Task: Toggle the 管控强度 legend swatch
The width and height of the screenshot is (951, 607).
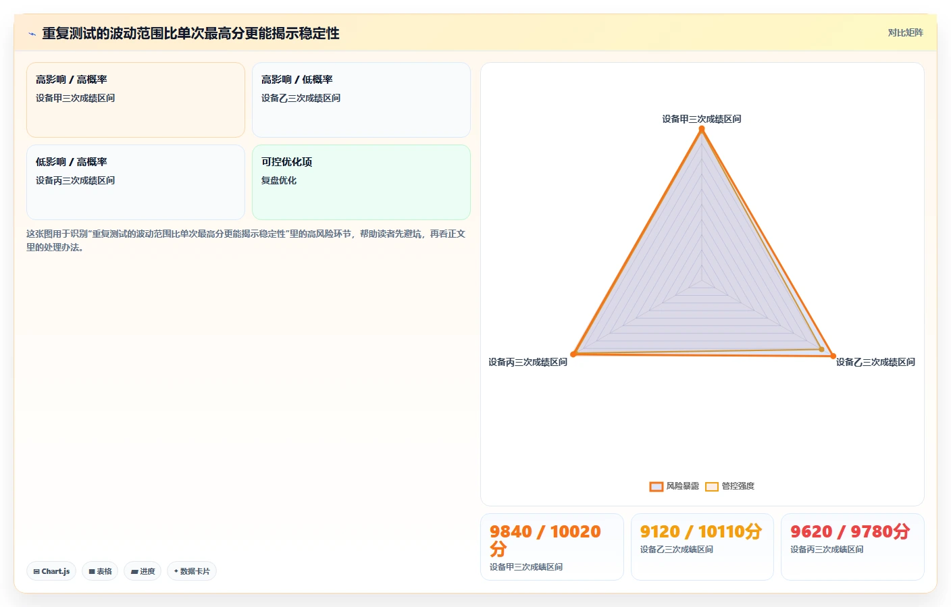Action: pyautogui.click(x=711, y=486)
